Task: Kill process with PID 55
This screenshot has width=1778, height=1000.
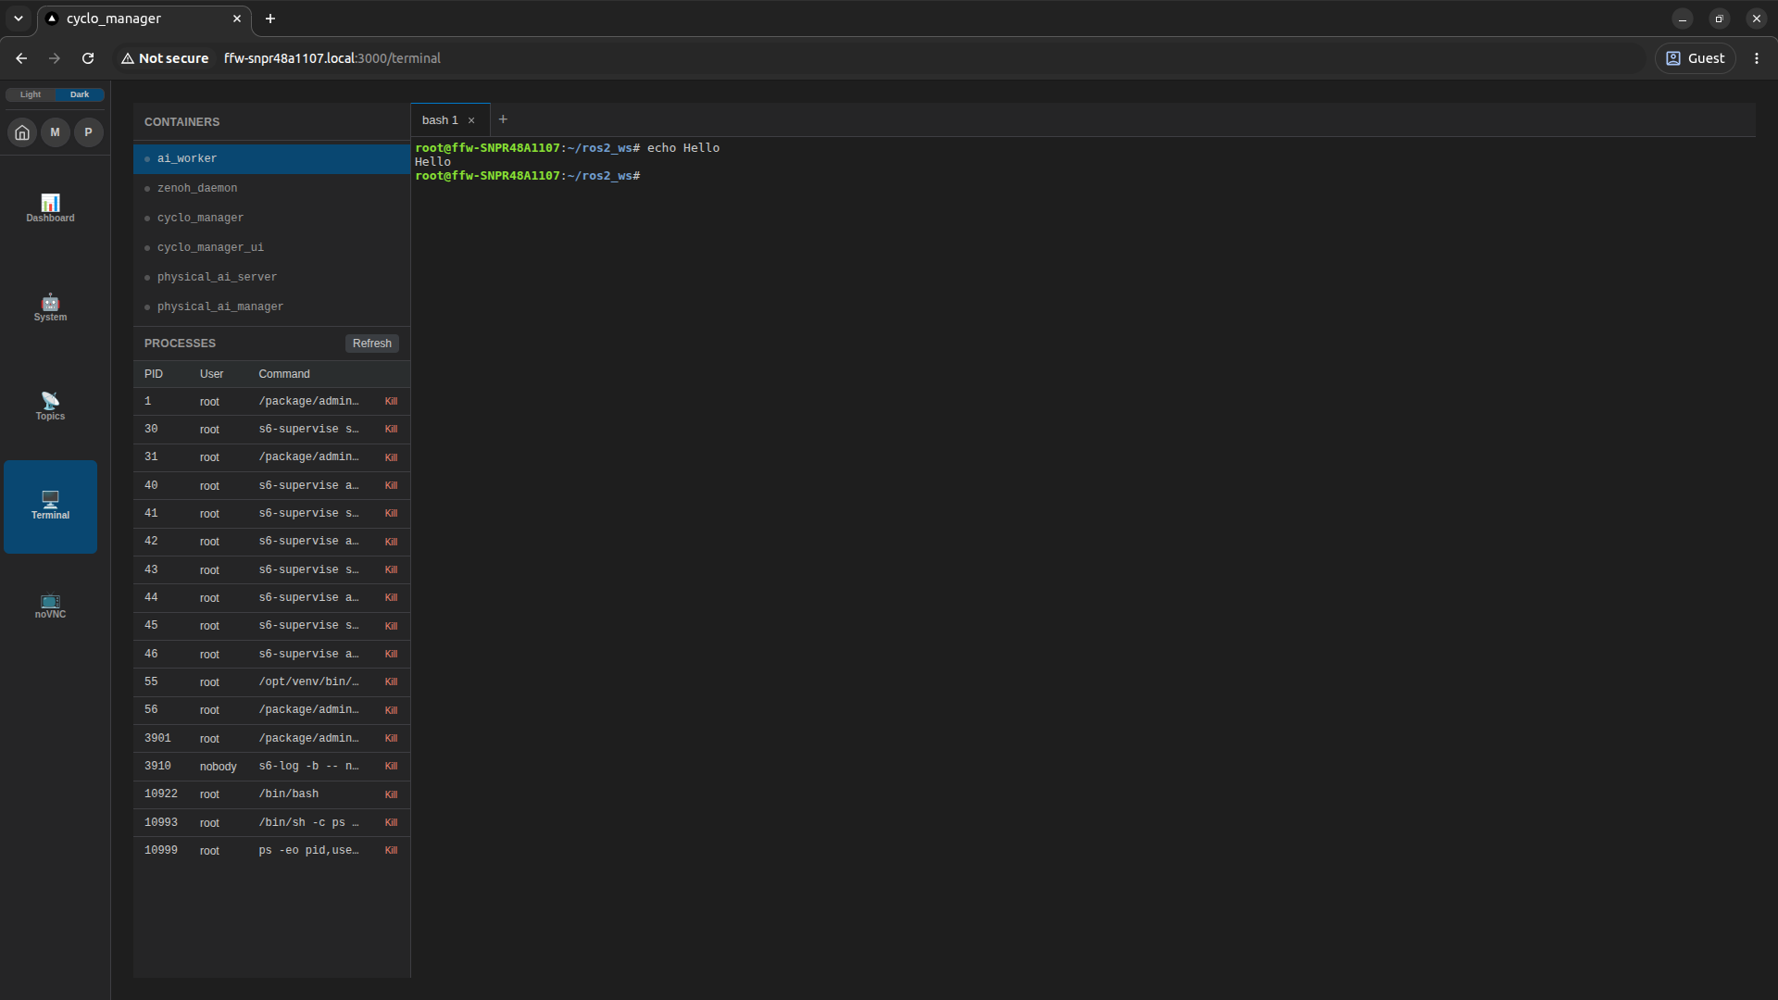Action: [391, 682]
